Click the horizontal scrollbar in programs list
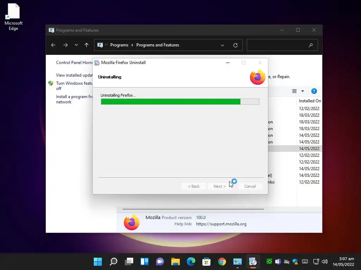 (193, 209)
